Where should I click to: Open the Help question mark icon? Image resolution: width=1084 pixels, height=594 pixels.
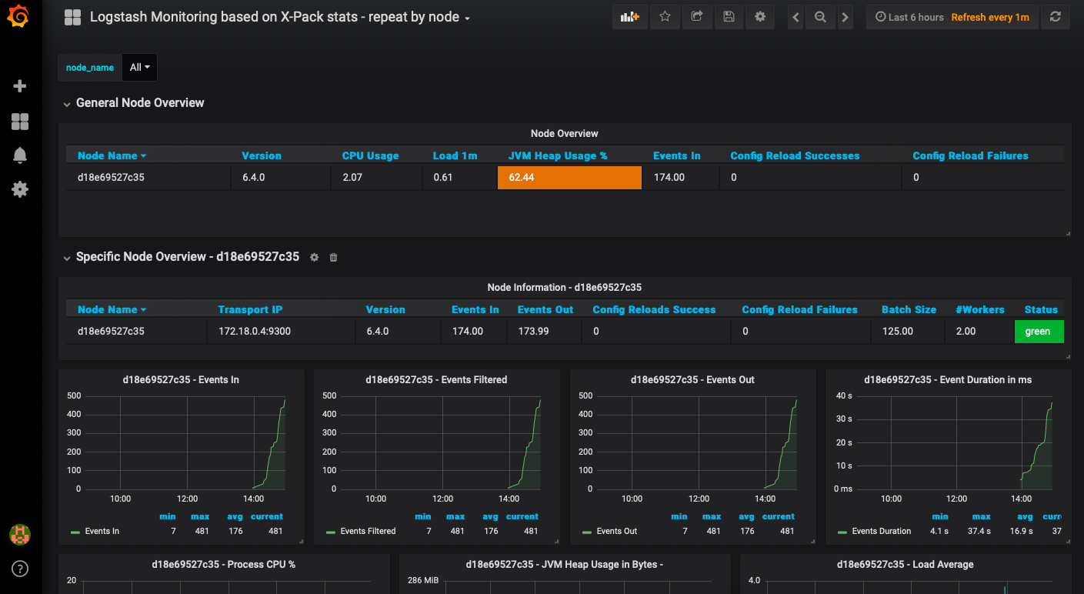tap(21, 569)
